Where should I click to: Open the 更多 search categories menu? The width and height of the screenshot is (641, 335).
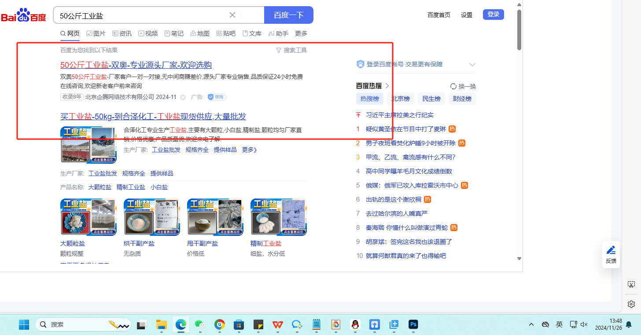[301, 33]
